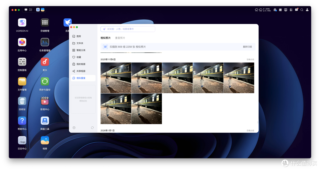Open the global search magnifier icon
320x170 pixels.
[x=302, y=10]
